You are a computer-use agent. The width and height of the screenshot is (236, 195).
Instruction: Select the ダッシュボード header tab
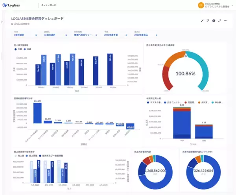48,5
